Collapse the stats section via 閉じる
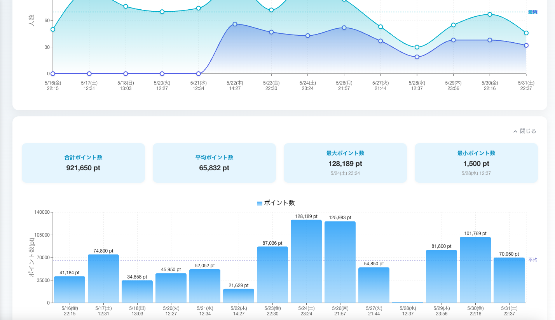 click(x=527, y=131)
